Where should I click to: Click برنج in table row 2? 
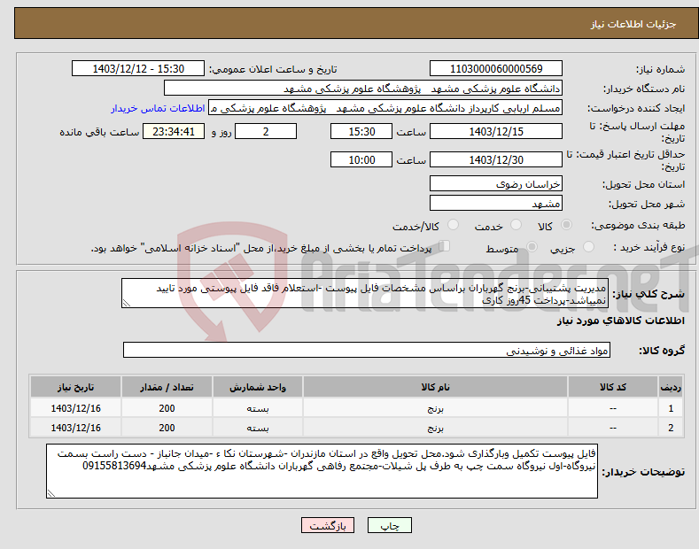tap(435, 429)
